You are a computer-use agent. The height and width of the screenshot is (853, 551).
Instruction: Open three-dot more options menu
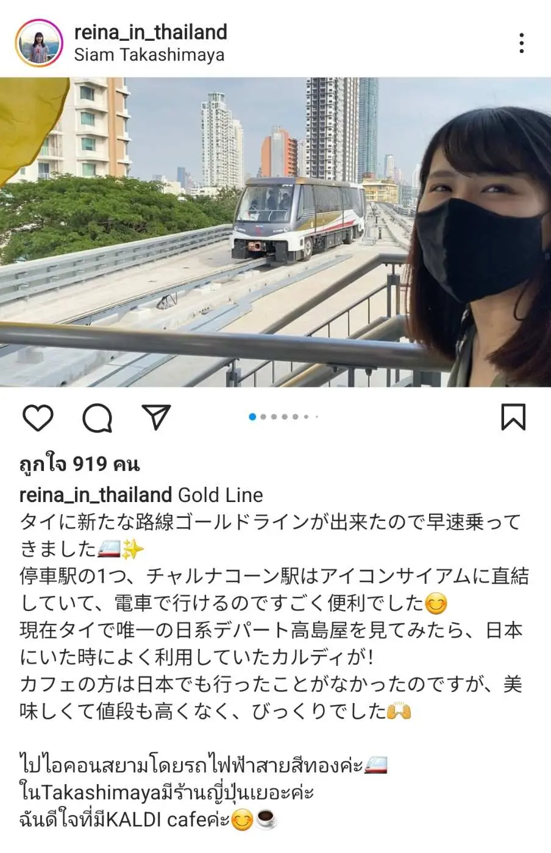coord(521,43)
